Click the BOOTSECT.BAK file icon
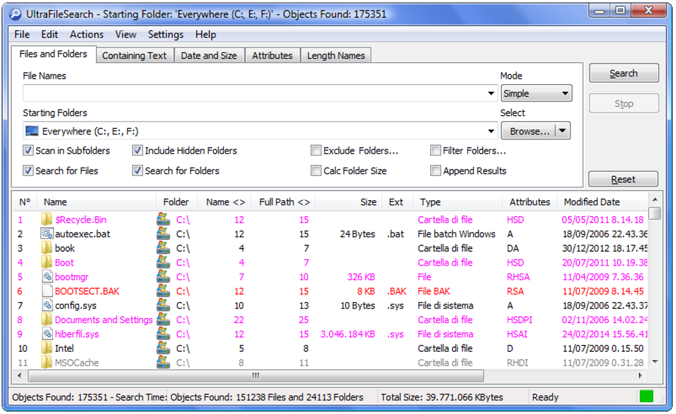Image resolution: width=676 pixels, height=414 pixels. coord(46,291)
